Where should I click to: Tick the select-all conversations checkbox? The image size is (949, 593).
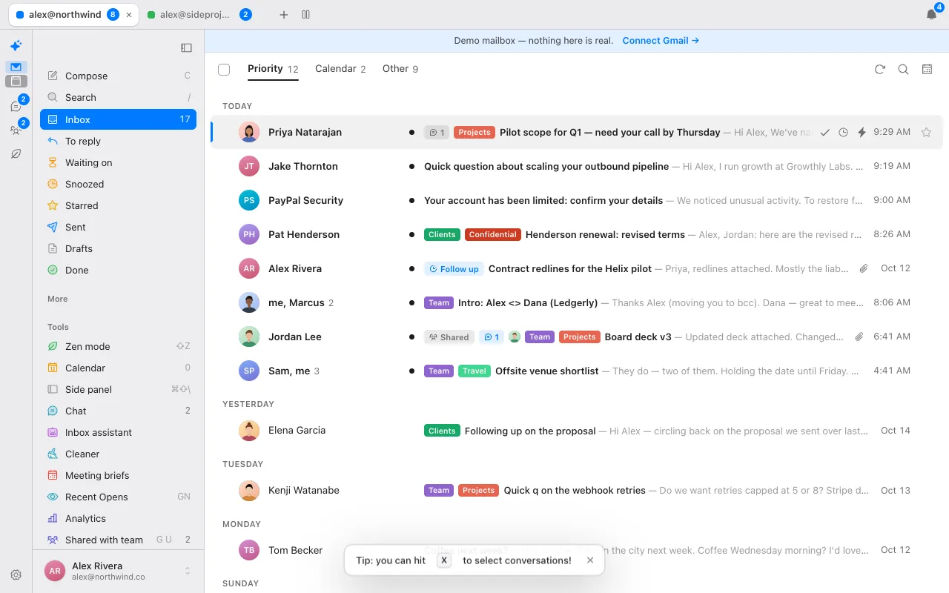tap(224, 70)
